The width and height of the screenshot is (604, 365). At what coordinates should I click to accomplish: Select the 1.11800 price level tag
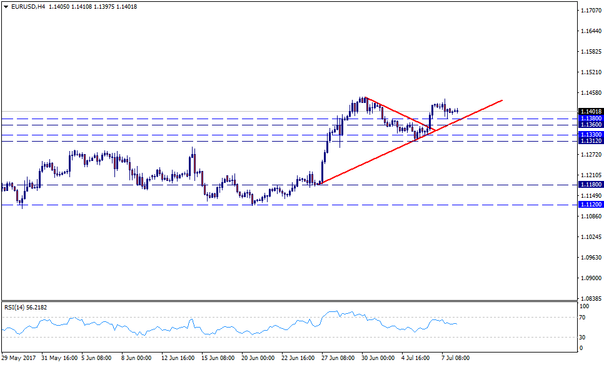click(x=590, y=185)
